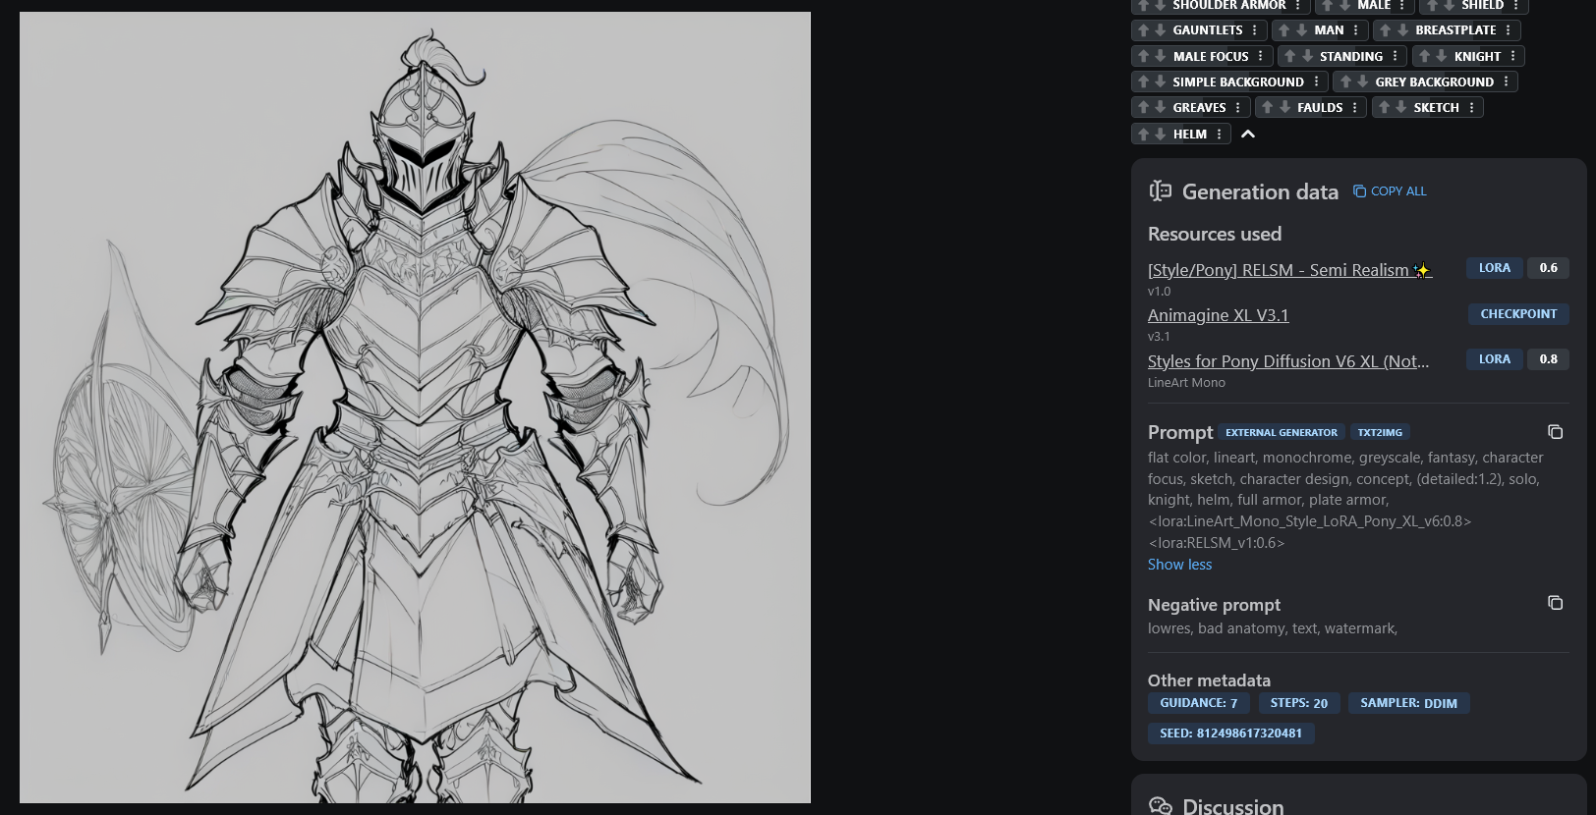
Task: Open STANDING tag options menu
Action: click(x=1396, y=56)
